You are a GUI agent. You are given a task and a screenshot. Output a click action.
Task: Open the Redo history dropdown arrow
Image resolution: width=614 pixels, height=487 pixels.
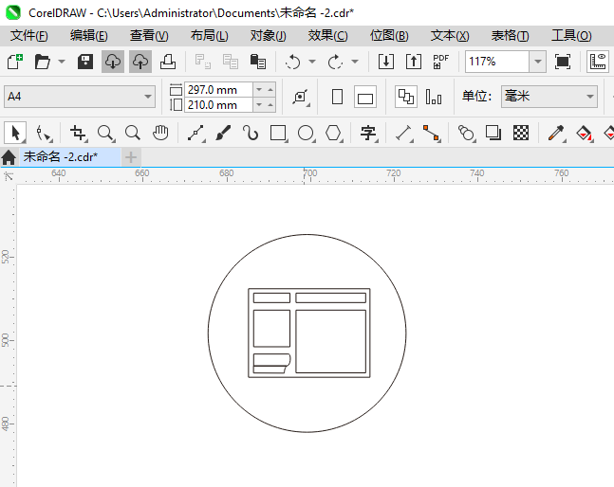point(355,62)
